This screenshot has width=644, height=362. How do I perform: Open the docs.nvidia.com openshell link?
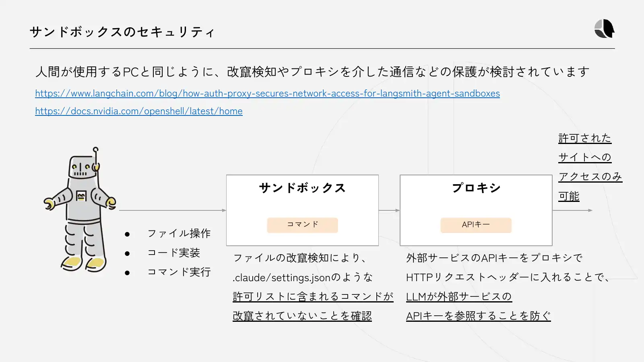click(139, 111)
